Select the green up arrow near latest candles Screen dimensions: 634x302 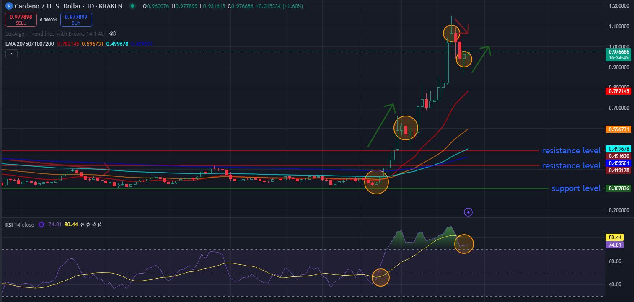(481, 59)
